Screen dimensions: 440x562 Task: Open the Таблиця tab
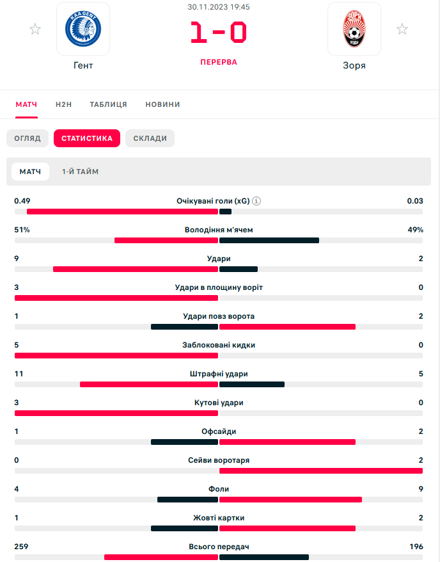109,104
